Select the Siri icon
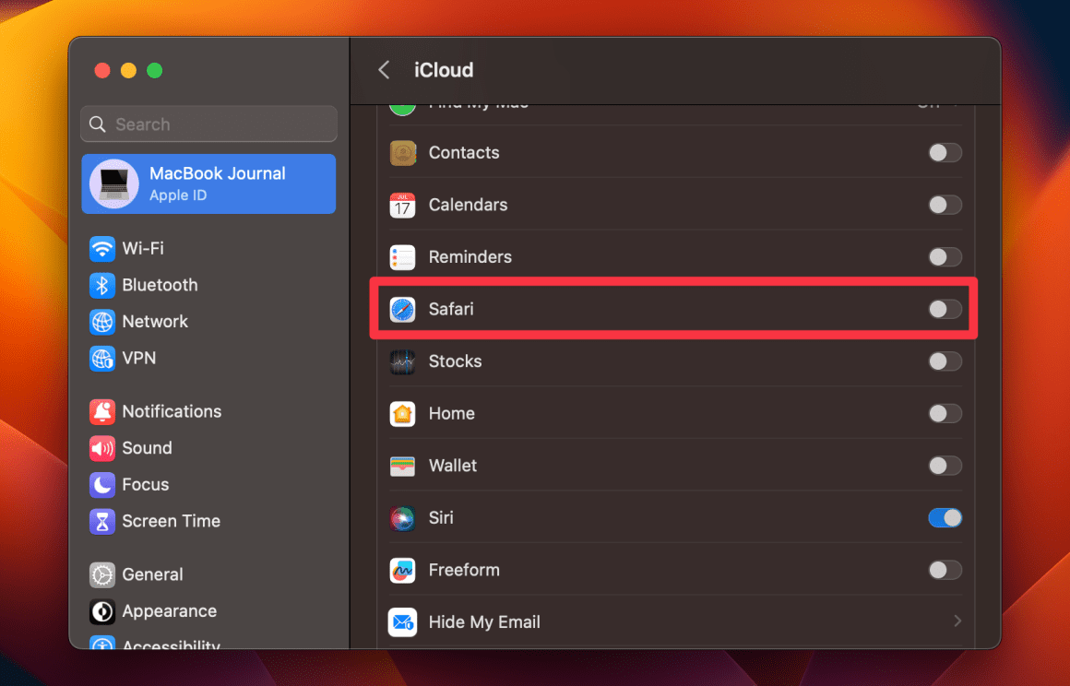1070x686 pixels. point(402,517)
